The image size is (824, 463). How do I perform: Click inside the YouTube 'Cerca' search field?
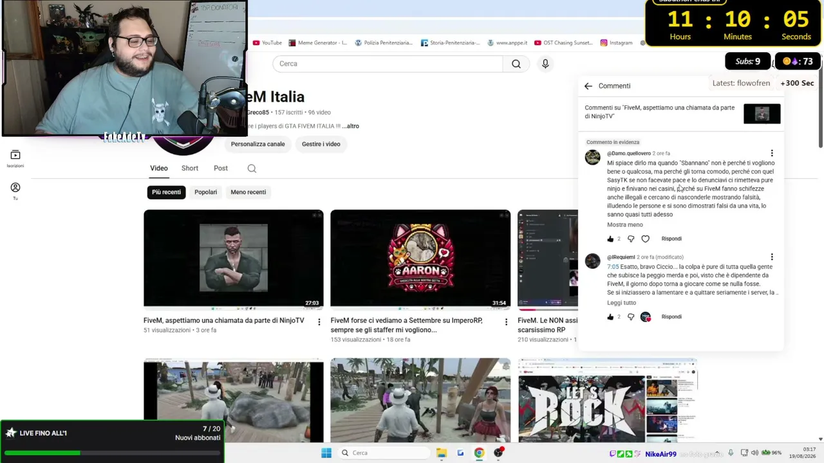pos(388,64)
